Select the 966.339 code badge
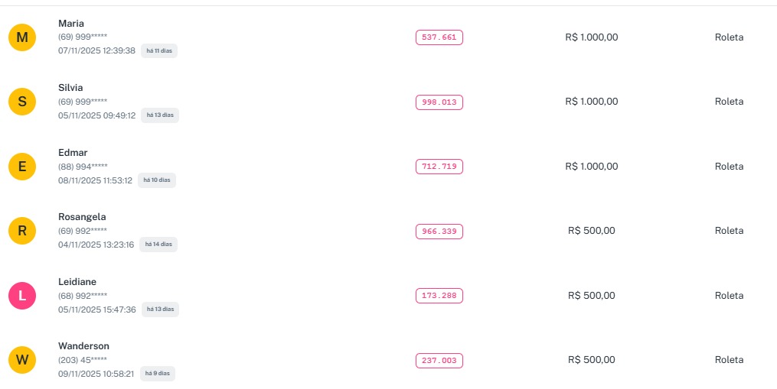Screen dimensions: 777x389 pos(439,231)
